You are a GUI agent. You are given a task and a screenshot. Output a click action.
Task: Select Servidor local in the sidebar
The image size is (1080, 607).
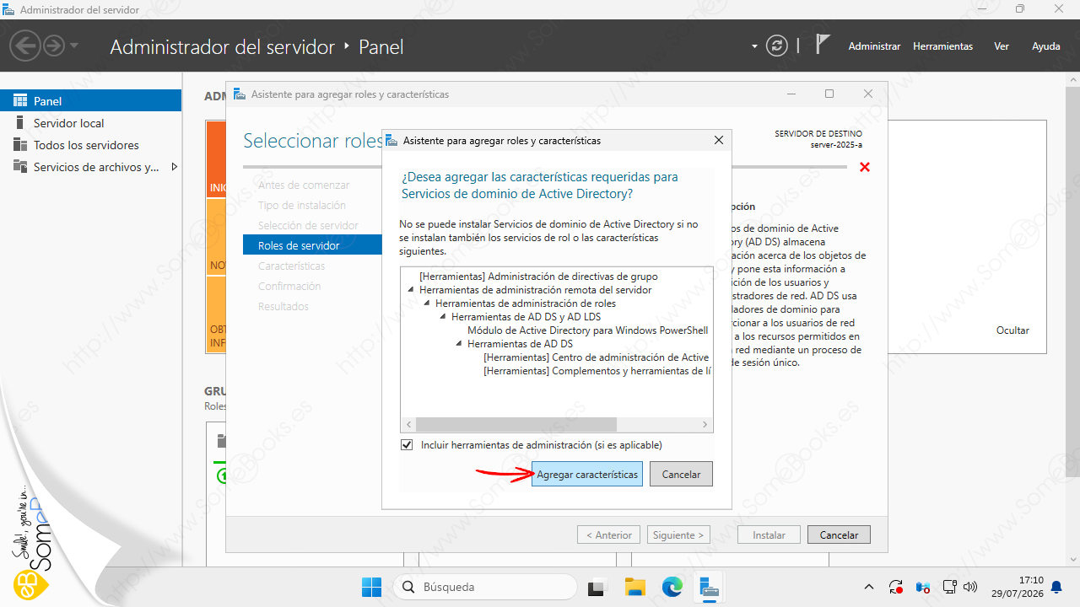tap(69, 123)
